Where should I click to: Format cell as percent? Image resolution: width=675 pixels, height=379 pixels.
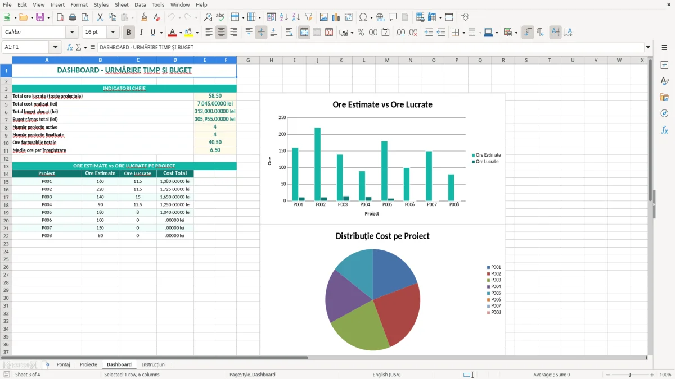pyautogui.click(x=361, y=33)
